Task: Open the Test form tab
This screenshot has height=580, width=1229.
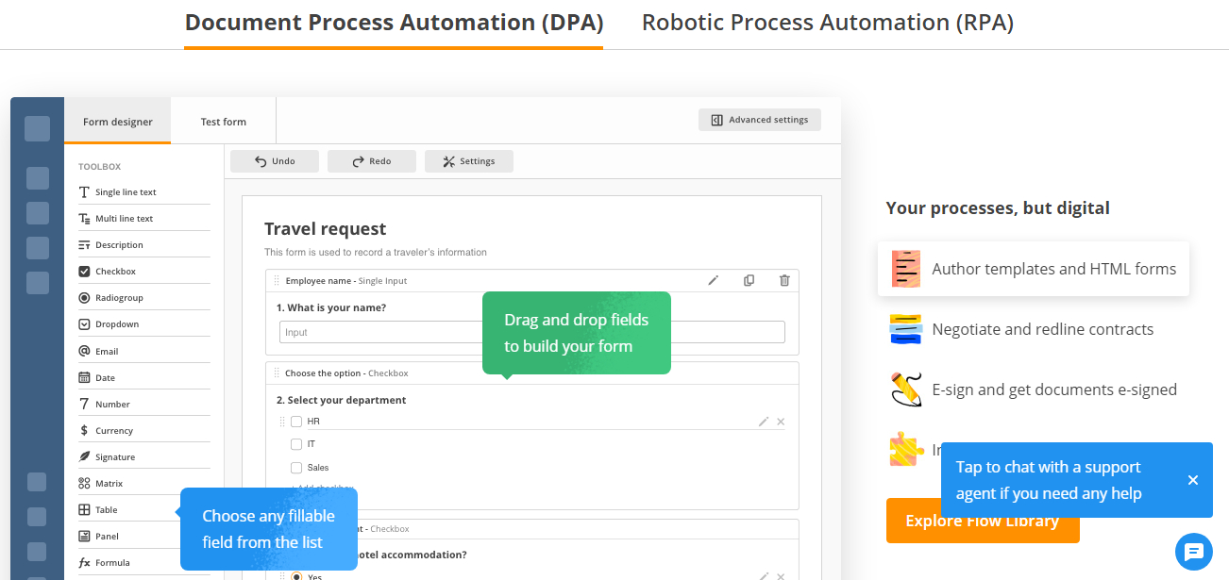Action: pos(224,122)
